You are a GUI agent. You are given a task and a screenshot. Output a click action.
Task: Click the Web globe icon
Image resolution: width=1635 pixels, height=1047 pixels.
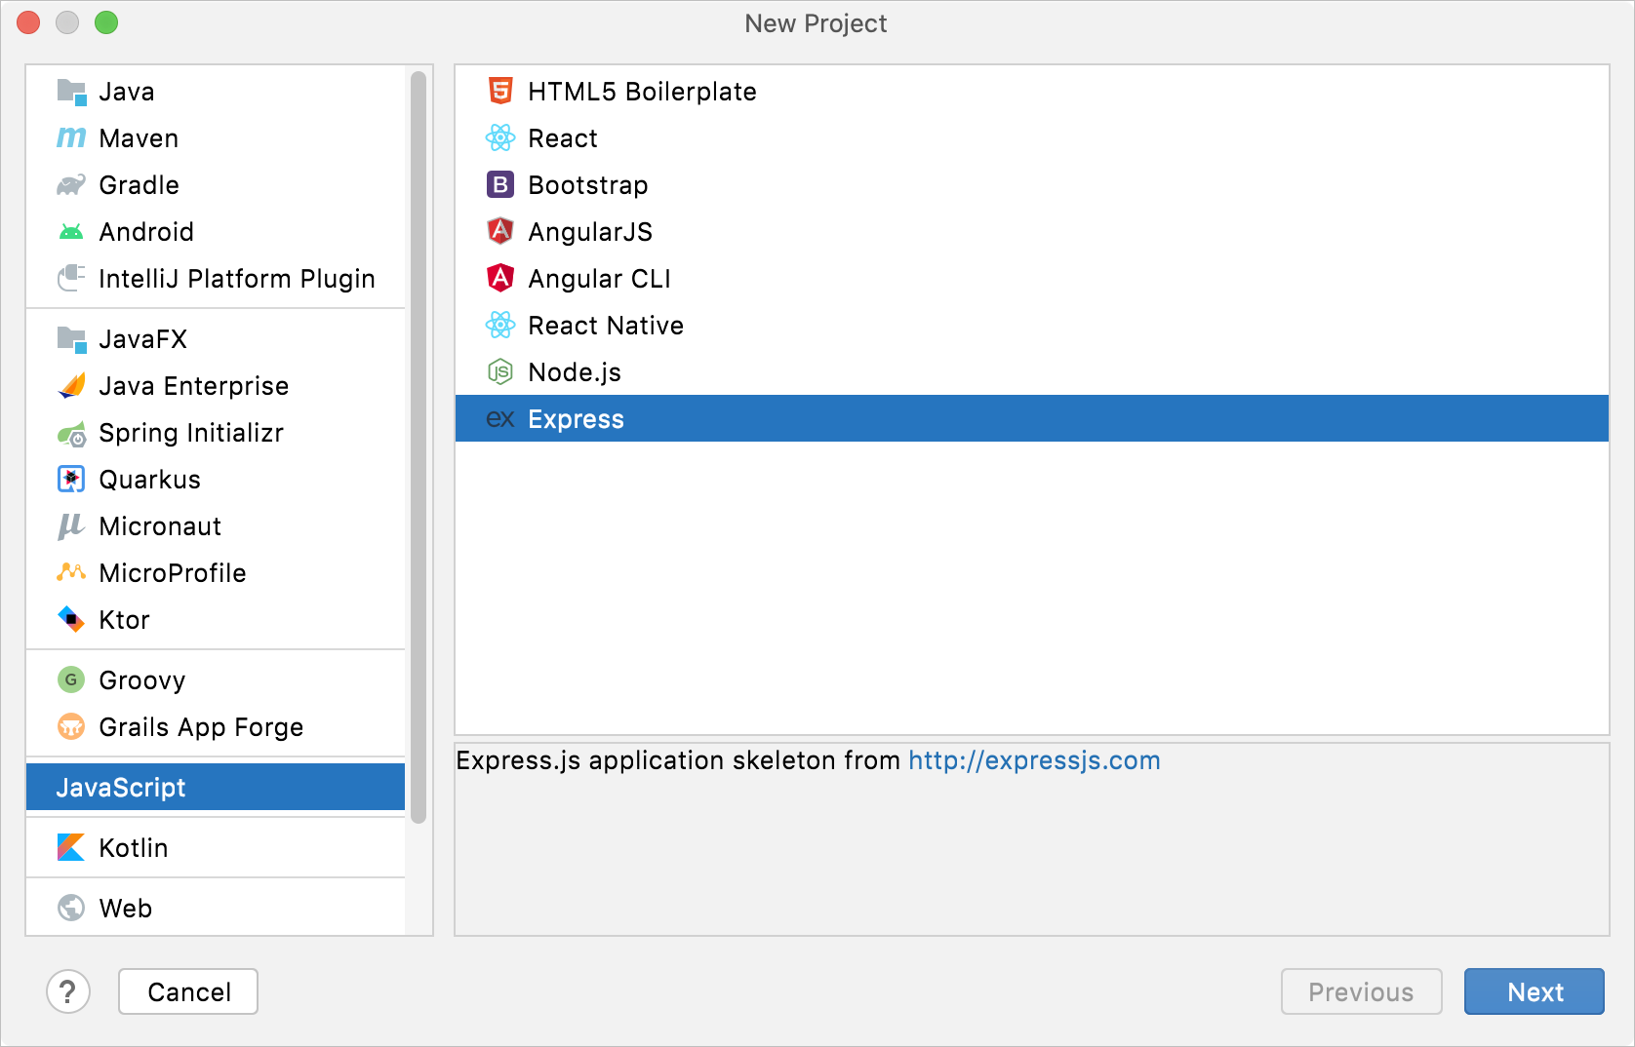click(x=71, y=909)
